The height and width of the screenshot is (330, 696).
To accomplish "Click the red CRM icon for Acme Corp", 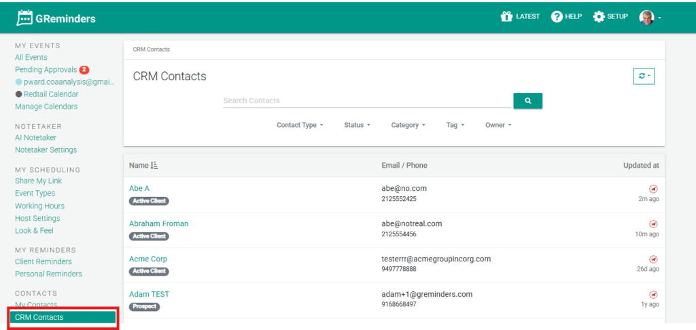I will coord(653,259).
